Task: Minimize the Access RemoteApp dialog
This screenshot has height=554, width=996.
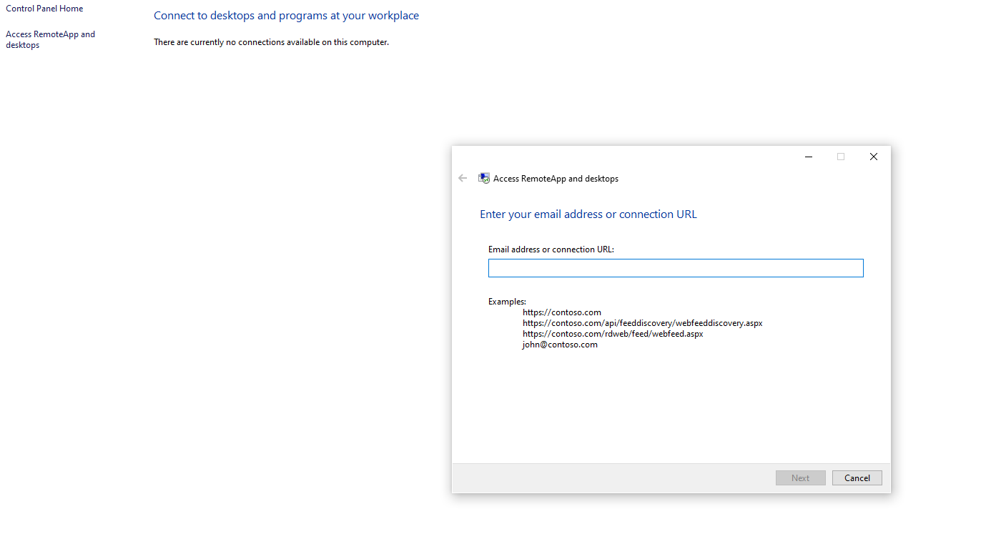Action: click(809, 157)
